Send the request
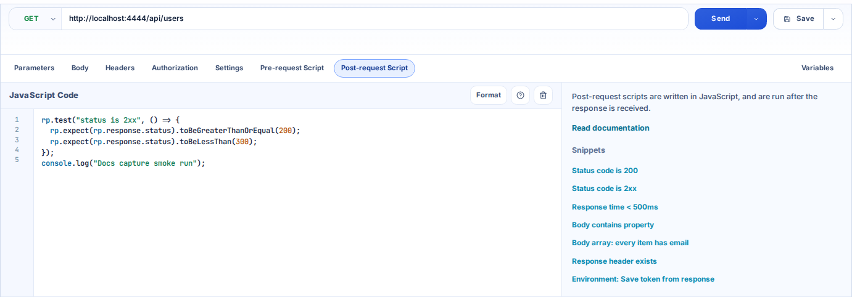The width and height of the screenshot is (852, 297). 721,18
